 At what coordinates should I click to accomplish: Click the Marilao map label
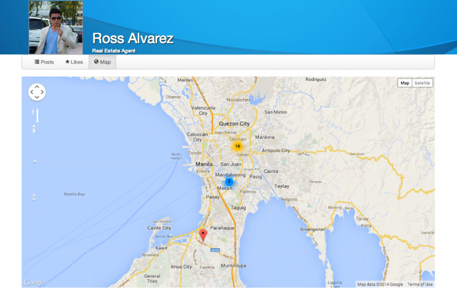[185, 80]
